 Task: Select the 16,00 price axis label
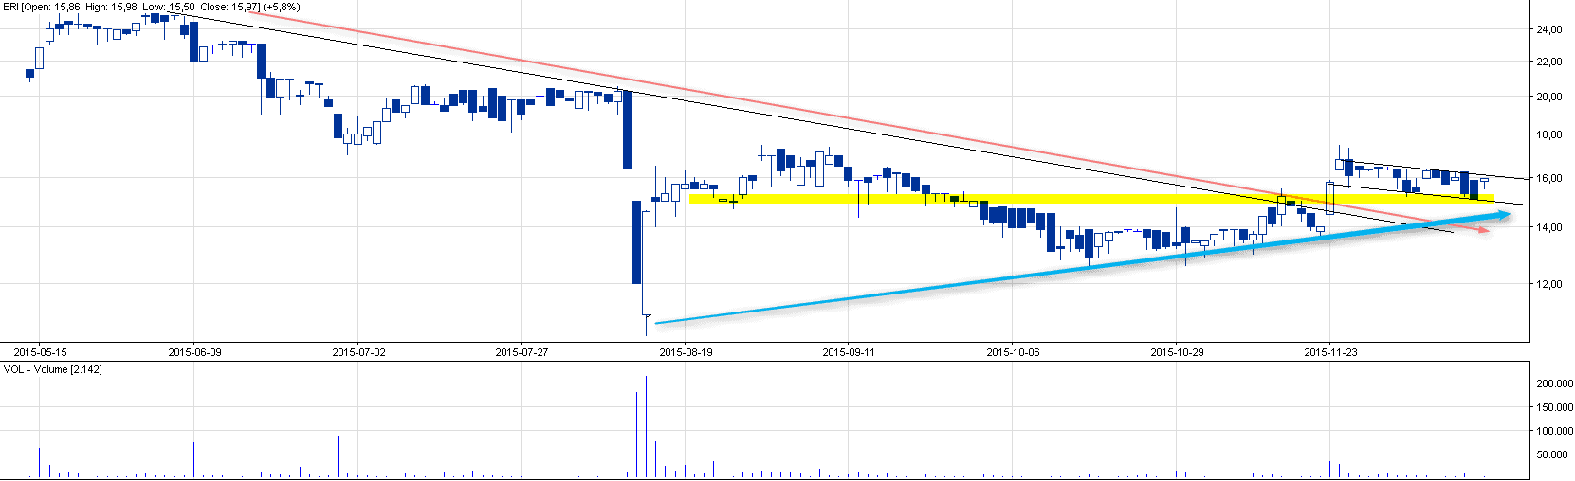1548,178
